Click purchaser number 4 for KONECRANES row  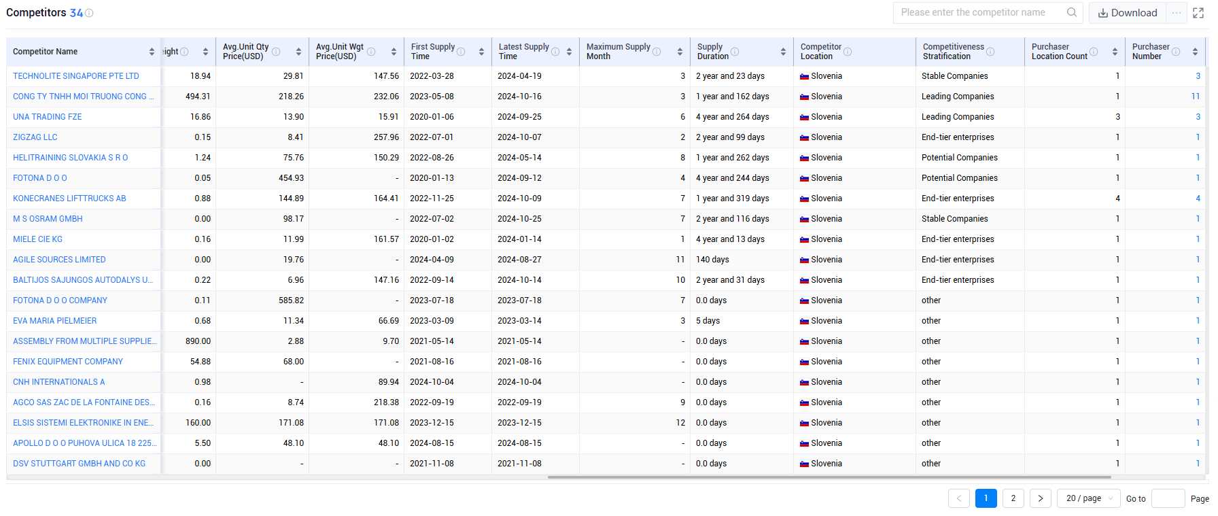pyautogui.click(x=1198, y=199)
